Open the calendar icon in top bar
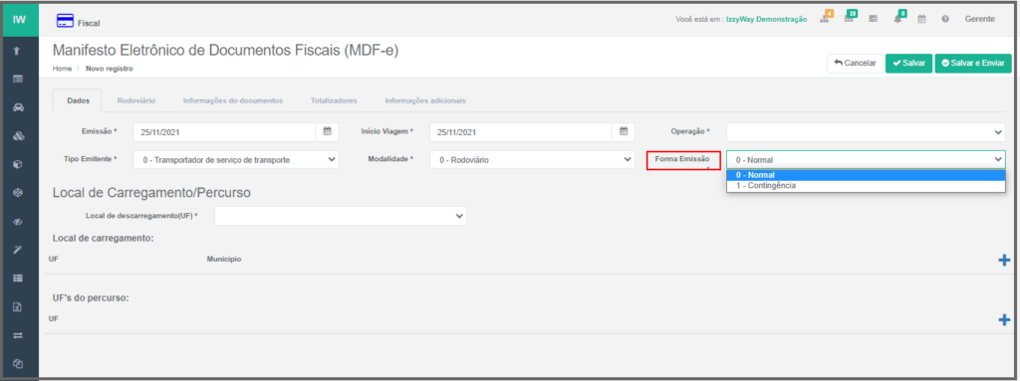1020x381 pixels. (x=921, y=20)
